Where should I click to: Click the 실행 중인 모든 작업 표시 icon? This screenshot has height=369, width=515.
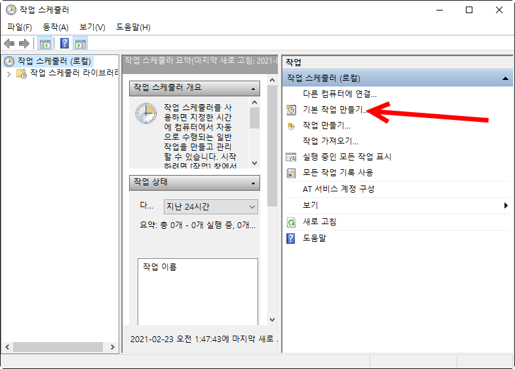pyautogui.click(x=291, y=157)
